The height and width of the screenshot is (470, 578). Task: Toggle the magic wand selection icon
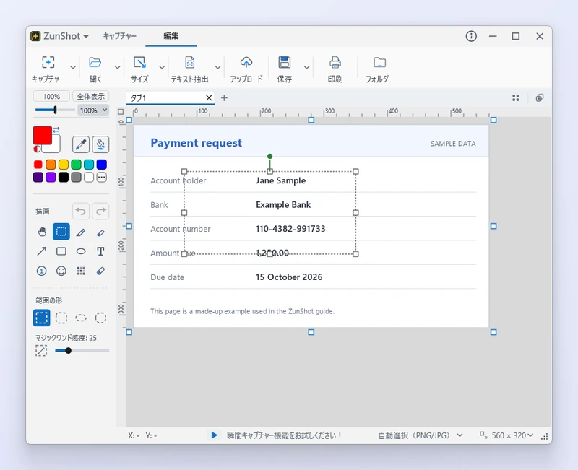(41, 351)
